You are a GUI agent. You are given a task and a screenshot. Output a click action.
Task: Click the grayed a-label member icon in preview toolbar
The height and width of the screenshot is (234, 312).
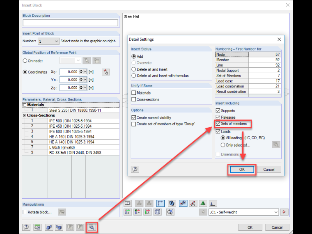(x=149, y=203)
